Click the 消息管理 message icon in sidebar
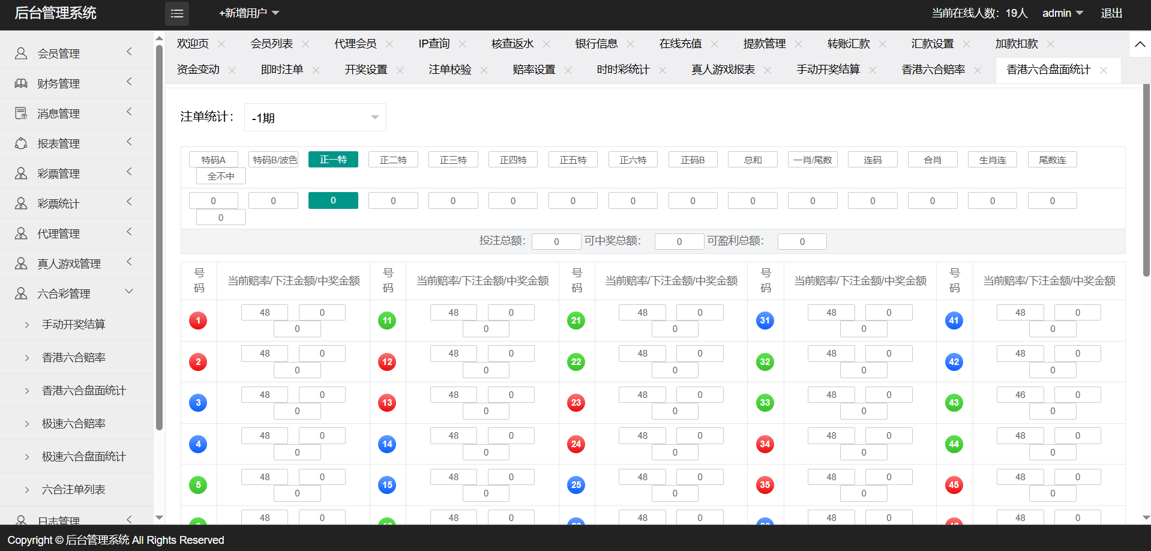 (x=21, y=113)
